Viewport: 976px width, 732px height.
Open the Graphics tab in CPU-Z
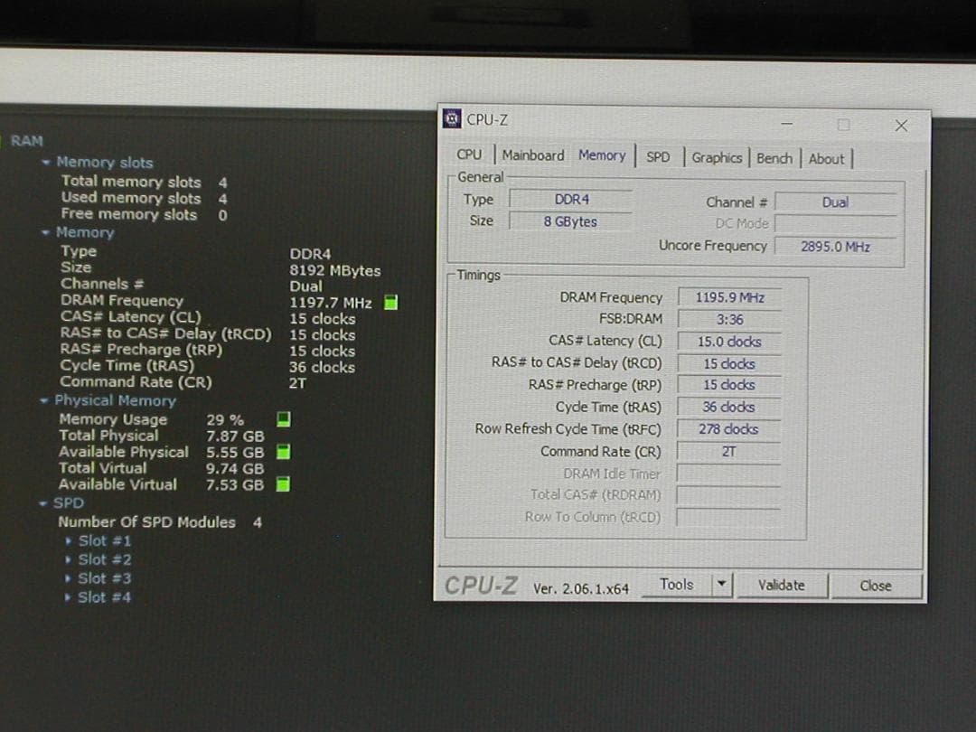pos(717,158)
